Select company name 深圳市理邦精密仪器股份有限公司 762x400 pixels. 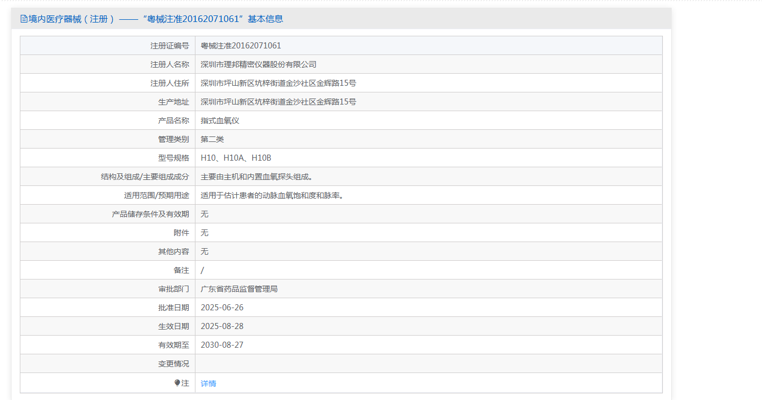[x=258, y=64]
